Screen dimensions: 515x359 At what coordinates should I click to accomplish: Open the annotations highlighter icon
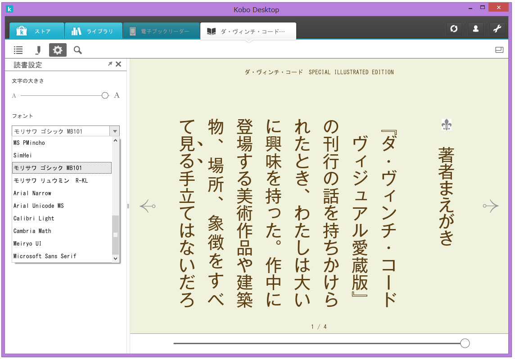38,50
